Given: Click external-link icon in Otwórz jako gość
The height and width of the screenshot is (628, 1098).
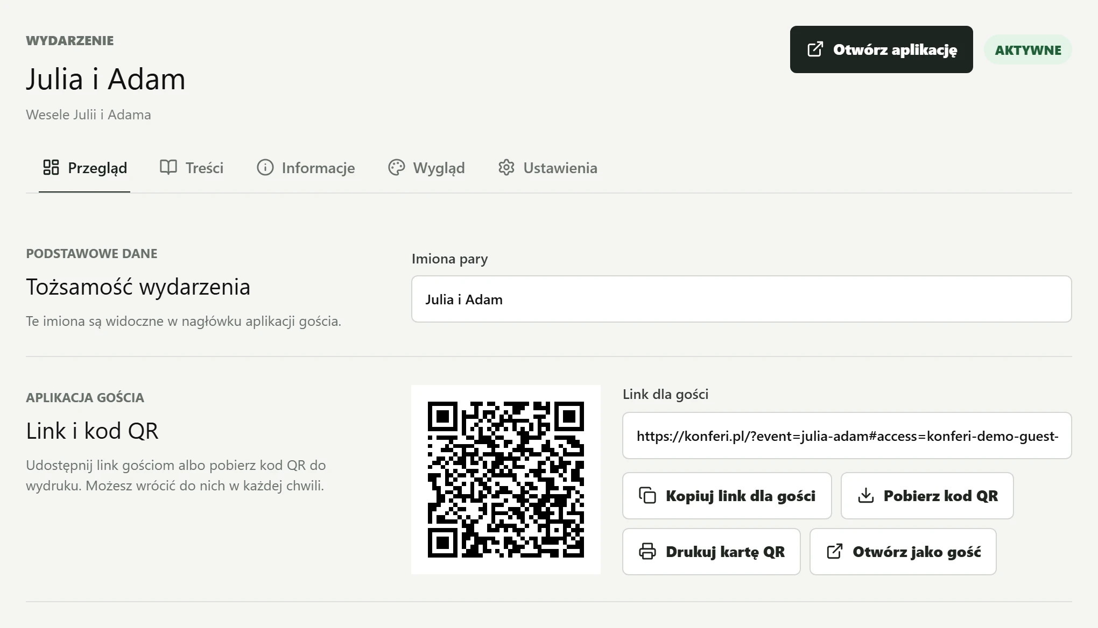Looking at the screenshot, I should click(834, 551).
